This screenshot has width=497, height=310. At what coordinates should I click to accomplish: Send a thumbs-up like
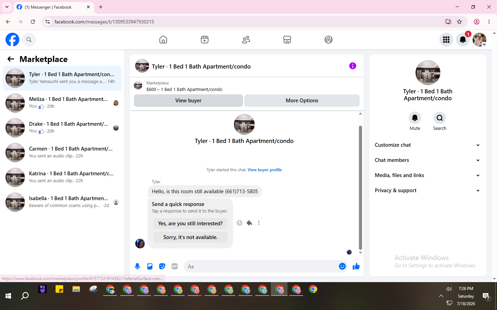(x=356, y=266)
